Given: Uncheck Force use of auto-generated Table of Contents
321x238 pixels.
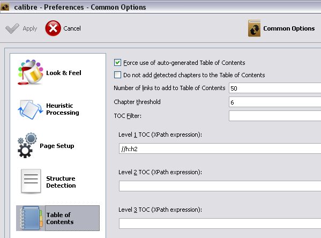Looking at the screenshot, I should click(x=117, y=63).
